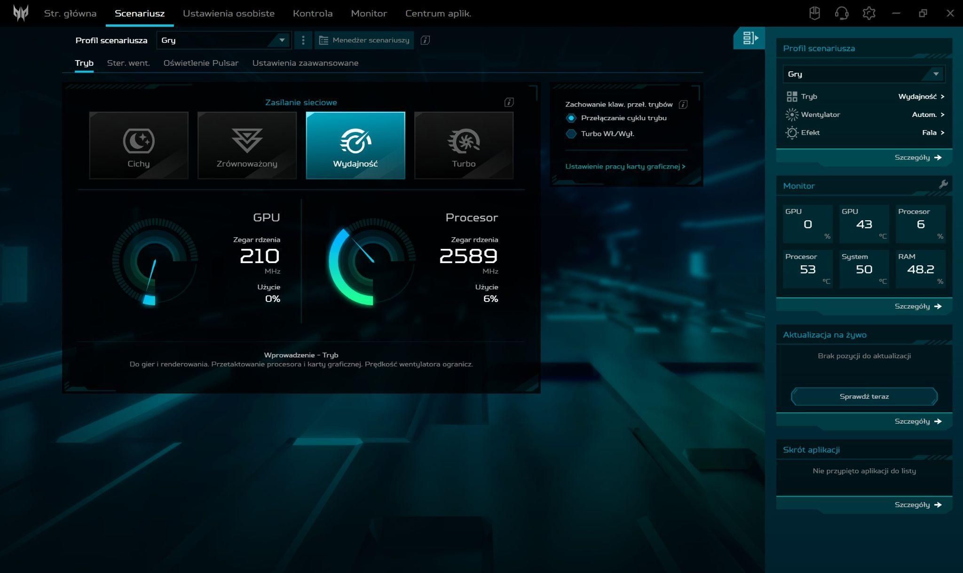Click the Predator logo icon
This screenshot has height=573, width=963.
click(x=21, y=13)
